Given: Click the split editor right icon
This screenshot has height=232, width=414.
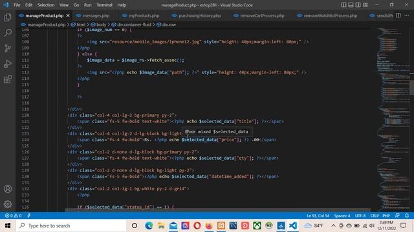Looking at the screenshot, I should pyautogui.click(x=398, y=15).
